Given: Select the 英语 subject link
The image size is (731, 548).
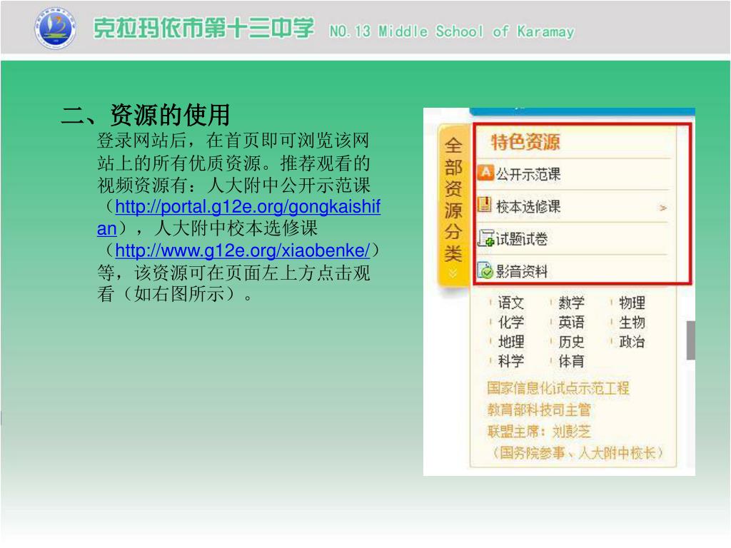Looking at the screenshot, I should pos(571,323).
